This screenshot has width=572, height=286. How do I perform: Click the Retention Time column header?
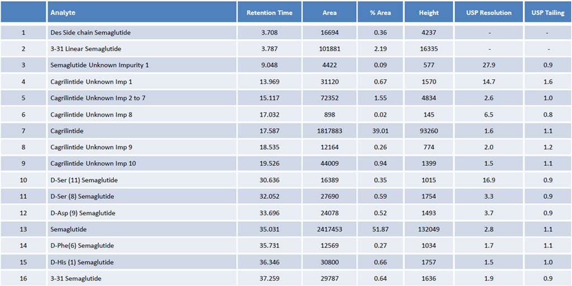point(269,12)
